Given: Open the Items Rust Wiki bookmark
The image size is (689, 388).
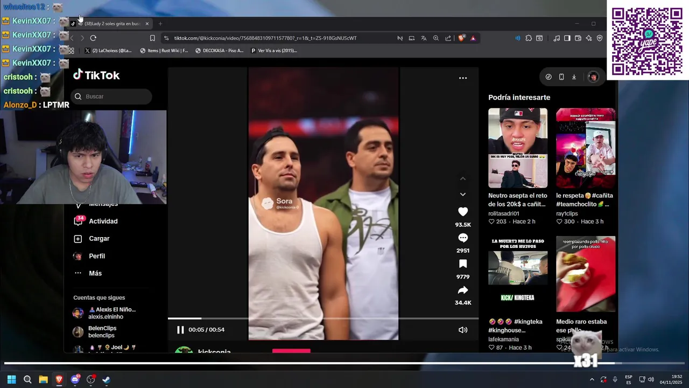Looking at the screenshot, I should (x=164, y=51).
